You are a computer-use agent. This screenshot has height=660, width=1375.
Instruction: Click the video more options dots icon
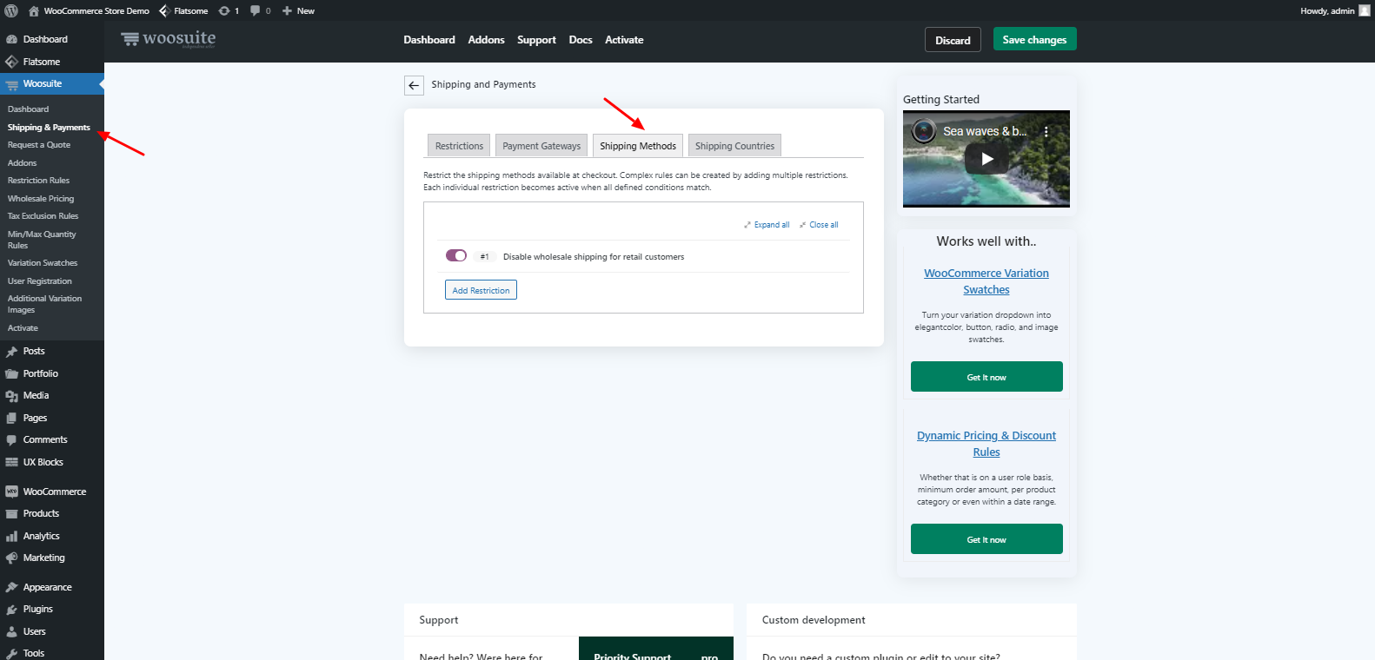[x=1046, y=132]
